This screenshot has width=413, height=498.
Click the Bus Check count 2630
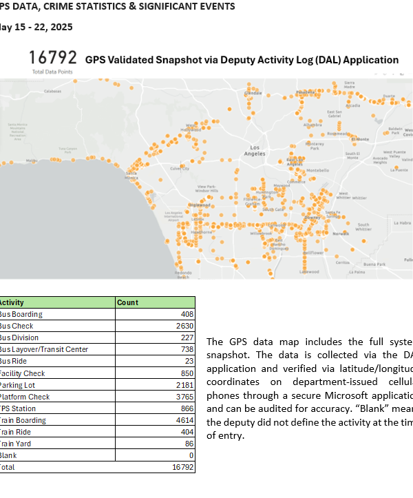184,326
